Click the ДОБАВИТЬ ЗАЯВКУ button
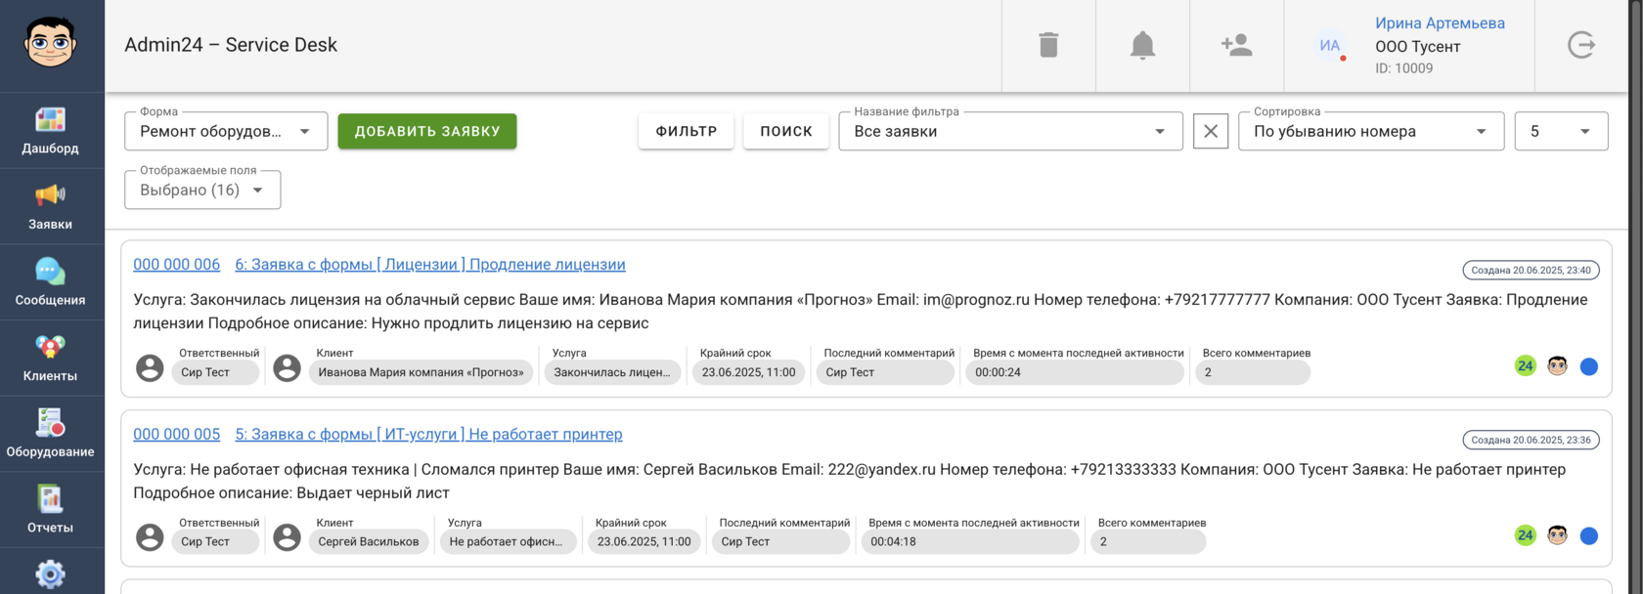The image size is (1643, 594). [427, 132]
